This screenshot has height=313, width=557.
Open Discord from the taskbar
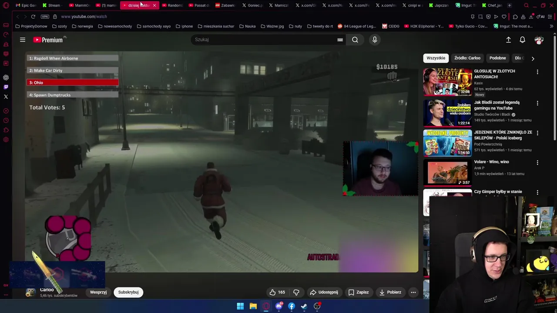279,306
